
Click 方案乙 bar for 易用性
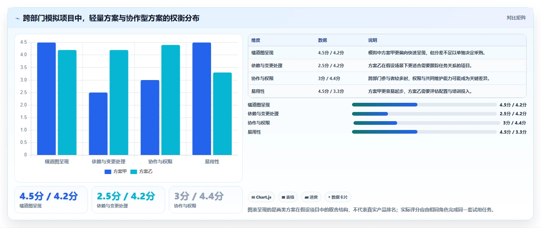click(223, 114)
